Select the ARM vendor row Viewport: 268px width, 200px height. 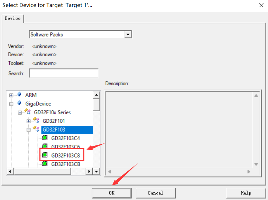click(x=31, y=95)
